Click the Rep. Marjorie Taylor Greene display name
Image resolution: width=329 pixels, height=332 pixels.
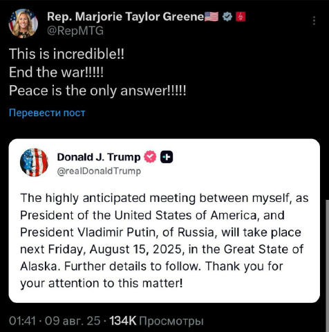pyautogui.click(x=126, y=17)
